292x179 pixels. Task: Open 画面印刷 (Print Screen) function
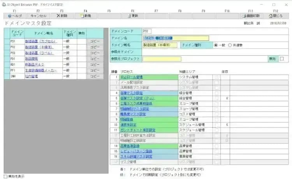click(250, 16)
